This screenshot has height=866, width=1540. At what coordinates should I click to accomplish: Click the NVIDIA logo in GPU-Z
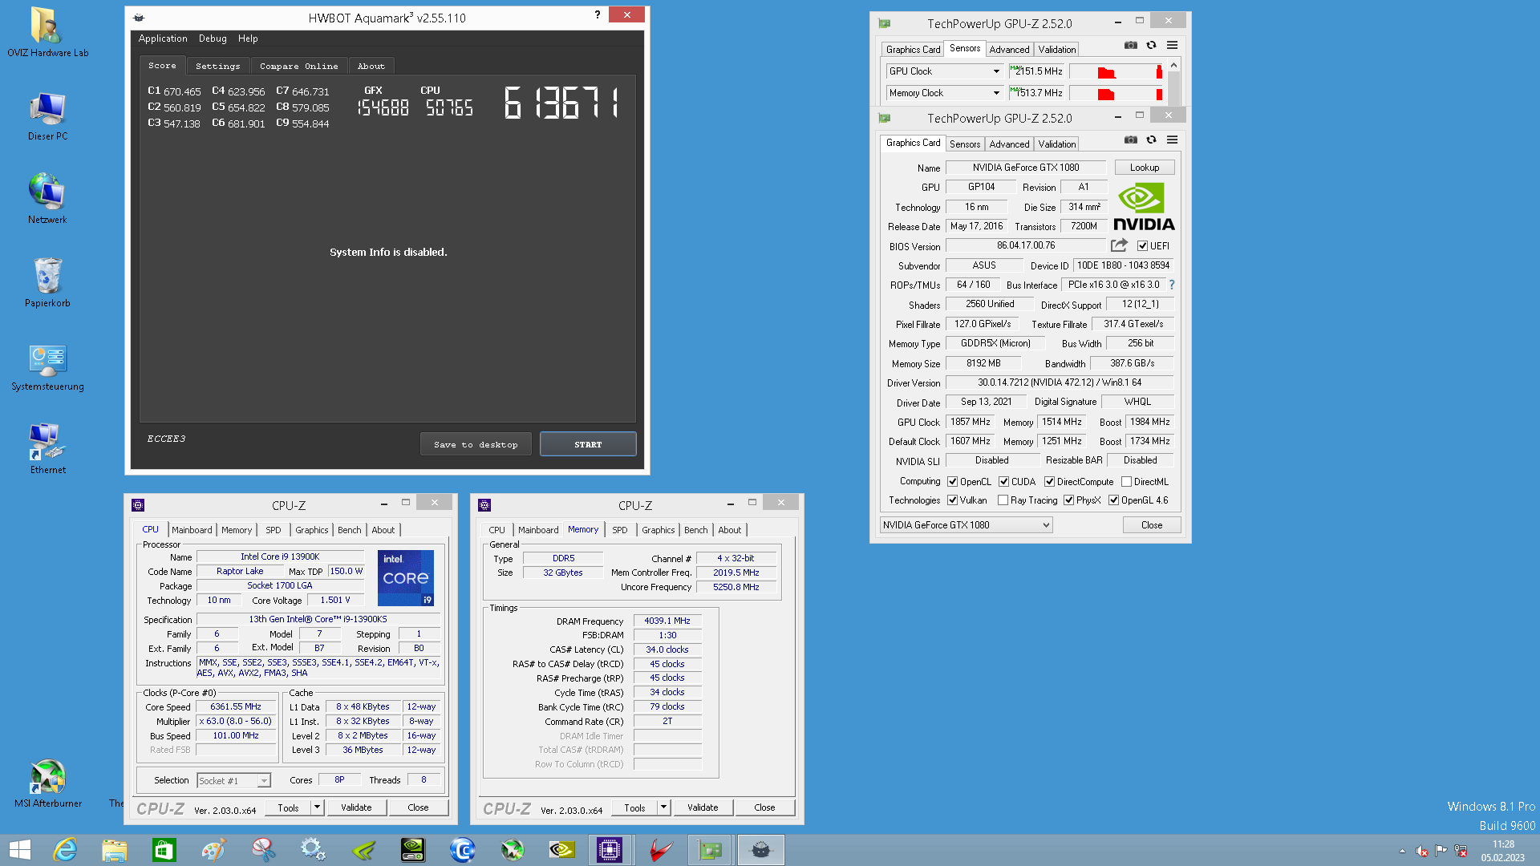tap(1143, 207)
